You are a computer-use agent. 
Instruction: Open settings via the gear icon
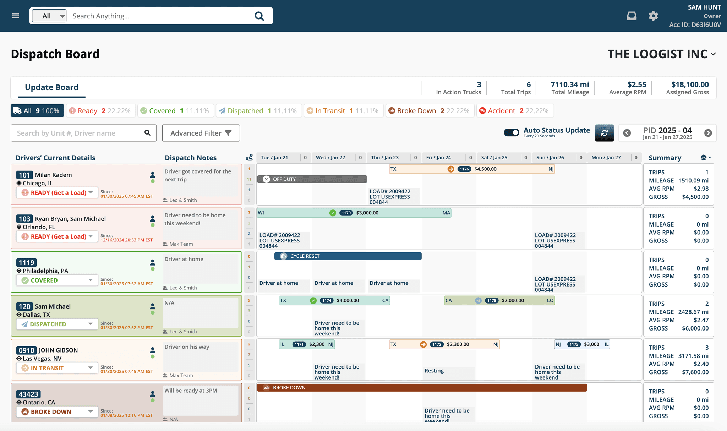(x=653, y=16)
